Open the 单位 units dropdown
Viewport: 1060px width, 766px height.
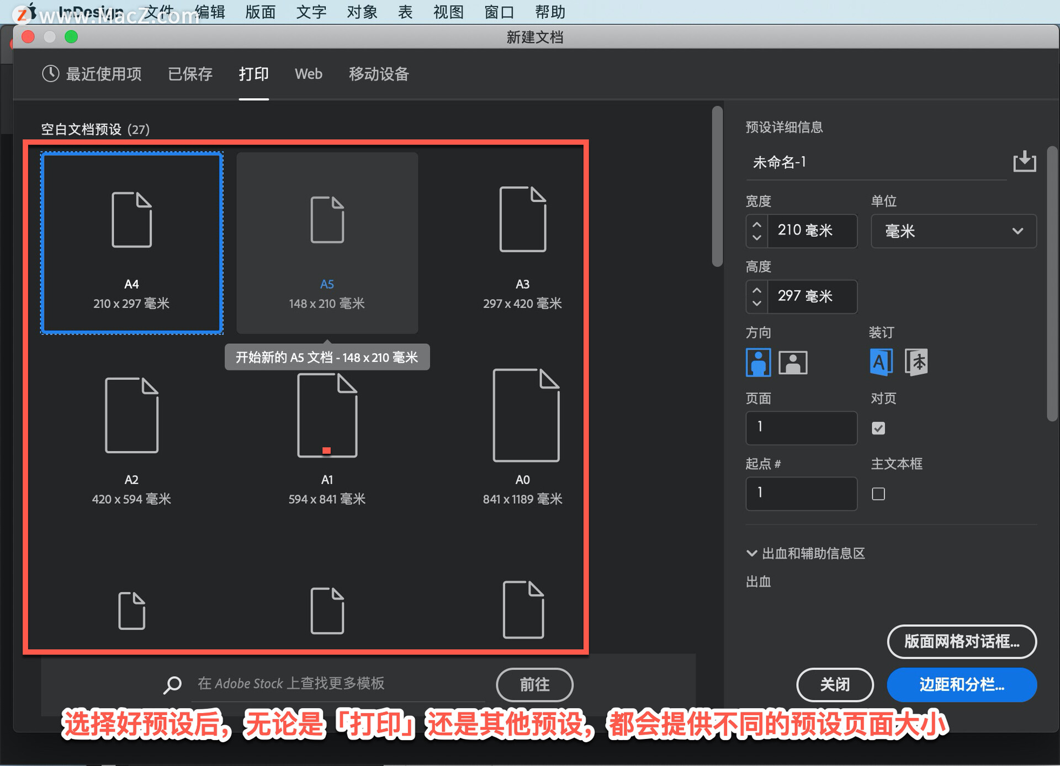coord(953,231)
